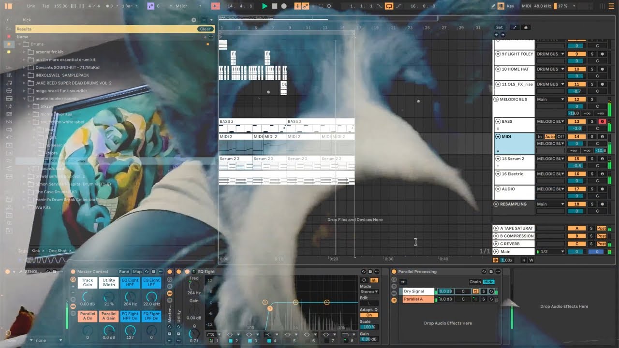The width and height of the screenshot is (619, 348).
Task: Toggle Follow playback orange button
Action: pyautogui.click(x=215, y=6)
